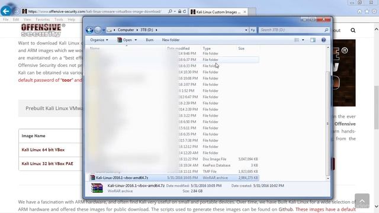Screen dimensions: 379x213
Task: Click the new tab button in browser
Action: 252,12
